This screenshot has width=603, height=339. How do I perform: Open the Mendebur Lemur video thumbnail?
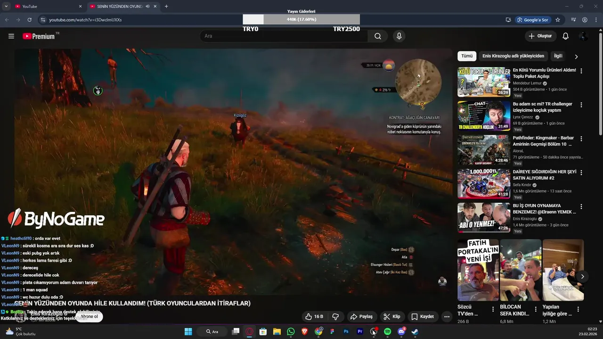pos(484,82)
